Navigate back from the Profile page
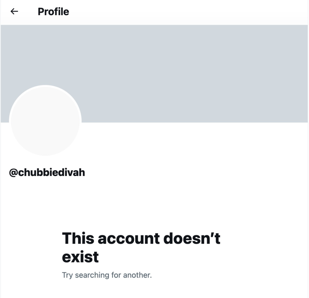The height and width of the screenshot is (298, 309). (x=14, y=11)
